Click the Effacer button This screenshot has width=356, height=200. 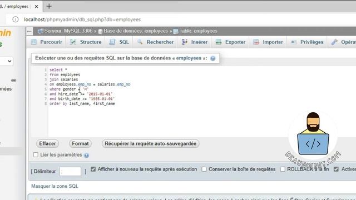pyautogui.click(x=47, y=143)
